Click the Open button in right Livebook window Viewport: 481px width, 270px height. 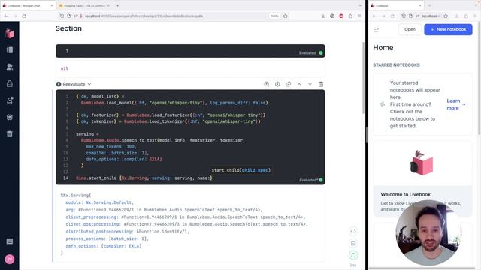[410, 29]
